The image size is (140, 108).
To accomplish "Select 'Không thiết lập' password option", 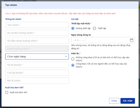I will pos(73,28).
